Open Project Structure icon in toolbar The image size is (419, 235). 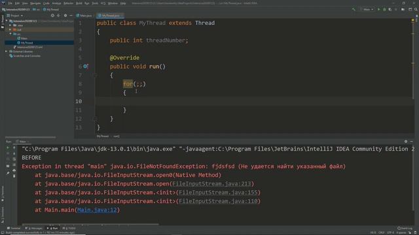click(x=403, y=9)
